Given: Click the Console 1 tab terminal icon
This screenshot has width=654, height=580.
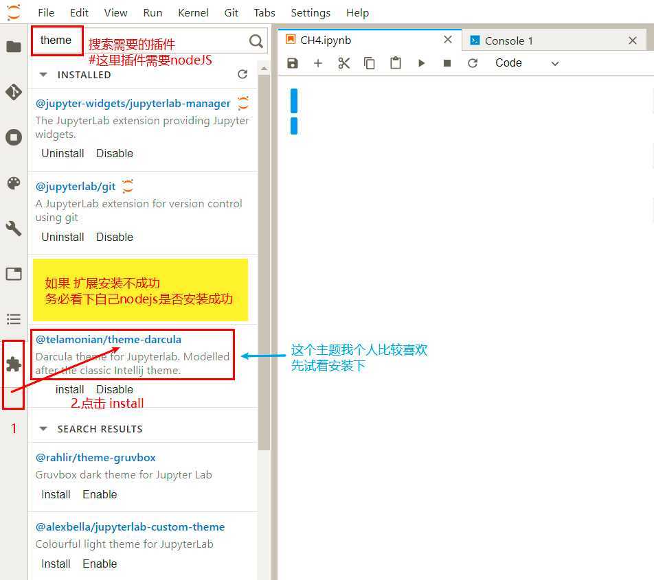Looking at the screenshot, I should 475,40.
